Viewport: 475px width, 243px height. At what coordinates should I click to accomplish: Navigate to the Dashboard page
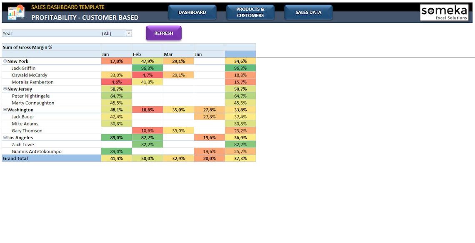[192, 12]
